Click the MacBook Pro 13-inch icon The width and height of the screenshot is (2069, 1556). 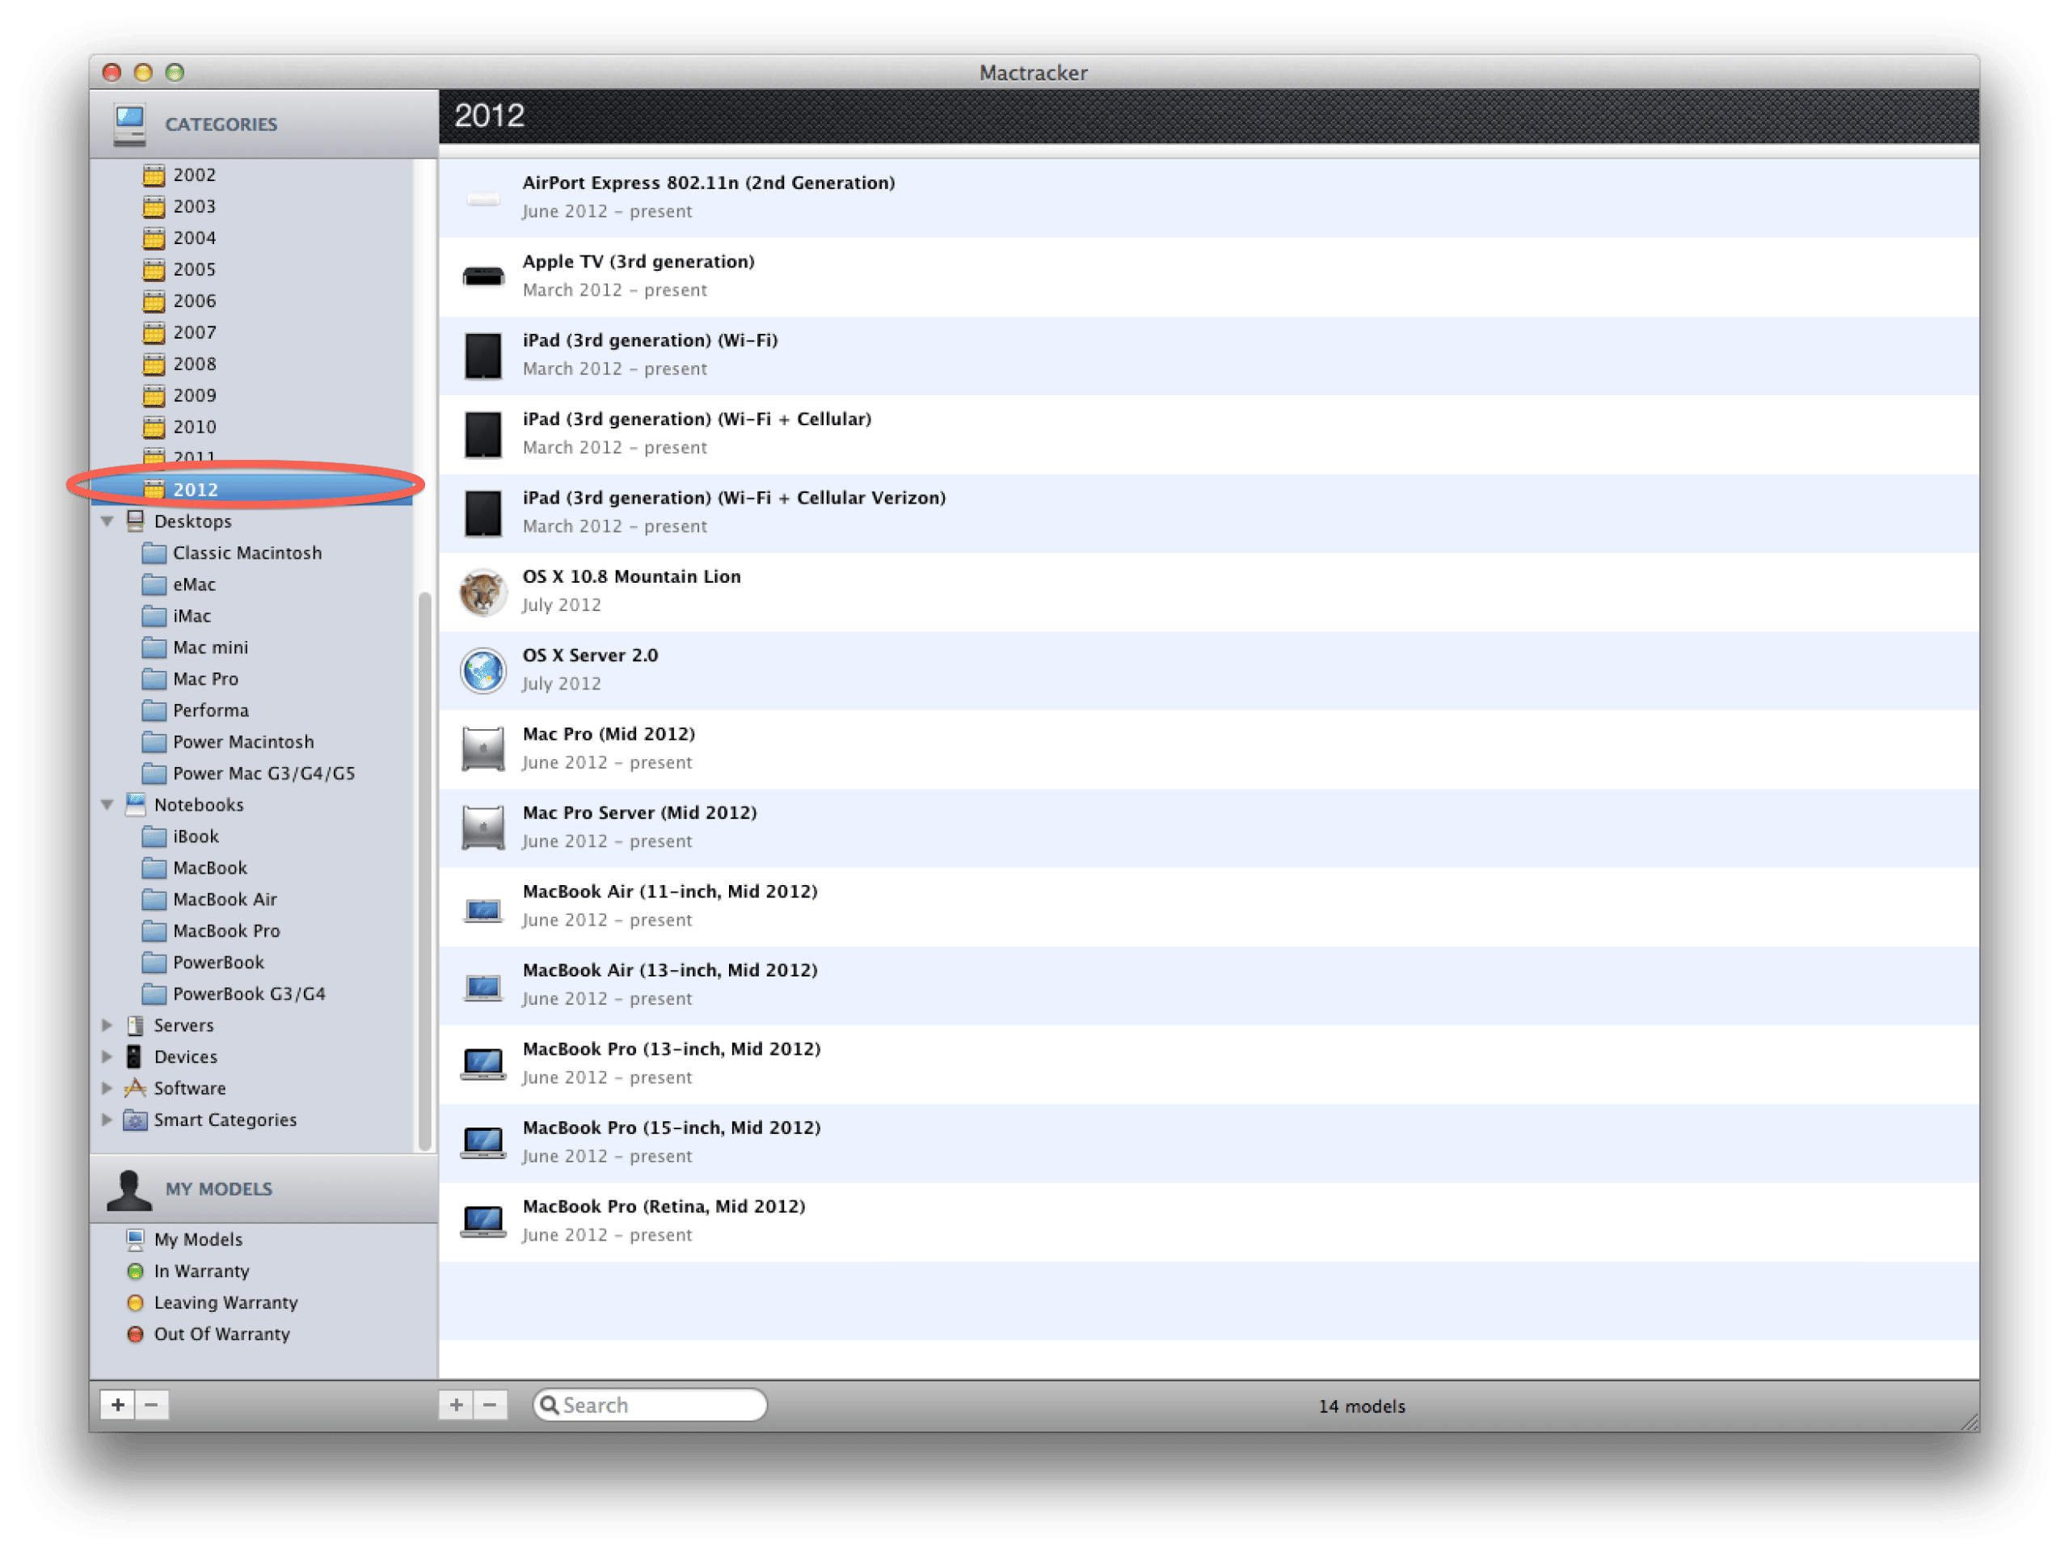click(x=483, y=1065)
